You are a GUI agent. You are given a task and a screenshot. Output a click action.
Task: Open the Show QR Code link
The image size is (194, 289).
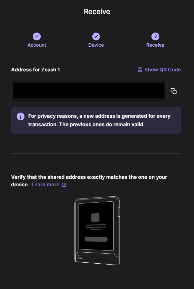pyautogui.click(x=163, y=70)
